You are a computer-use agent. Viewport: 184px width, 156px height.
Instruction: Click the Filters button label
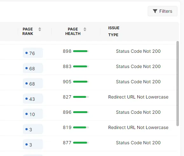pyautogui.click(x=166, y=11)
